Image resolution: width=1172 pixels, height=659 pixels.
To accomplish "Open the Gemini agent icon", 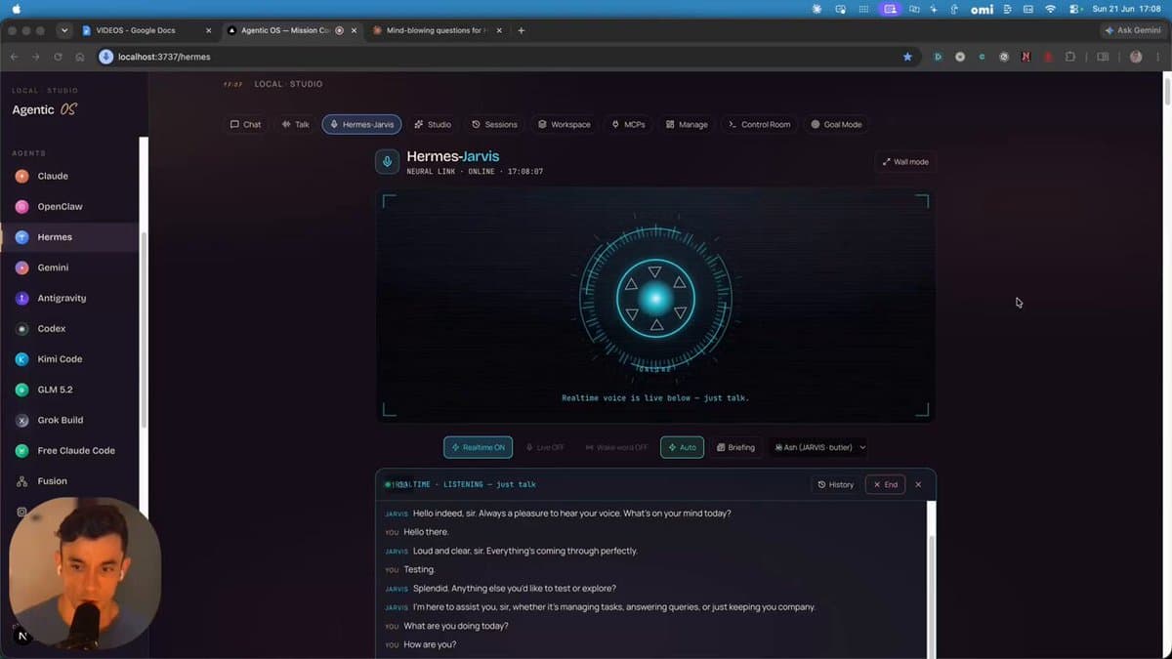I will click(21, 268).
